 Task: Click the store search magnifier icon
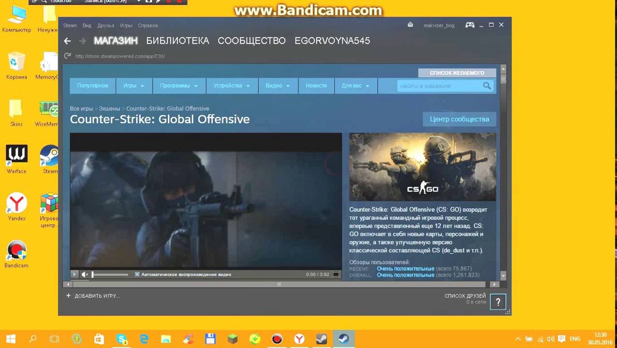487,86
